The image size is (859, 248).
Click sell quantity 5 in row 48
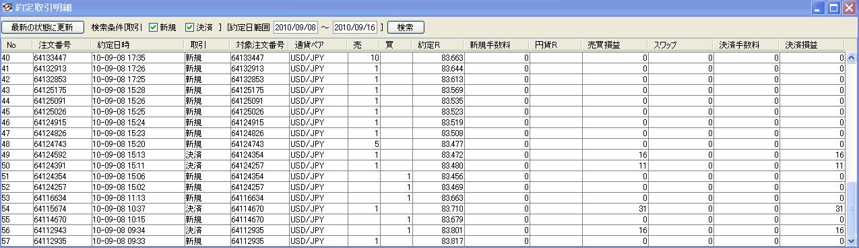click(x=377, y=144)
